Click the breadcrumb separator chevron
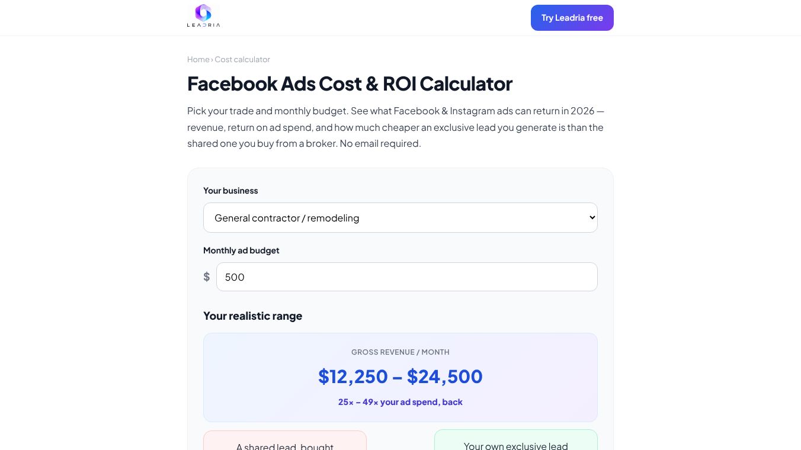The width and height of the screenshot is (801, 450). (212, 60)
